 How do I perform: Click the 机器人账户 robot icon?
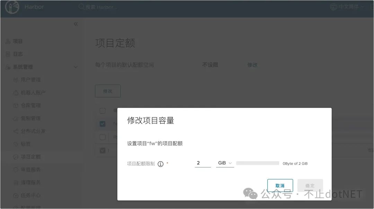(16, 93)
